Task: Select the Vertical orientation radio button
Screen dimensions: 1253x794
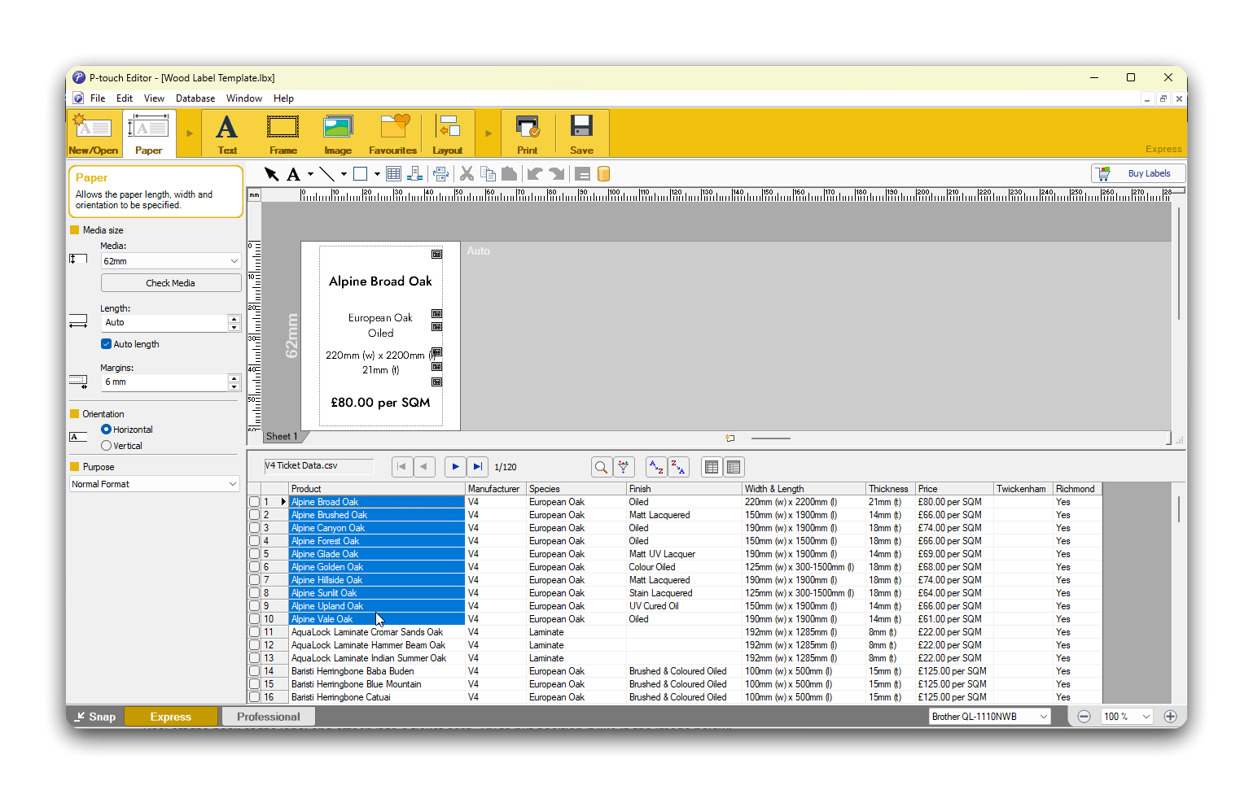Action: [107, 446]
